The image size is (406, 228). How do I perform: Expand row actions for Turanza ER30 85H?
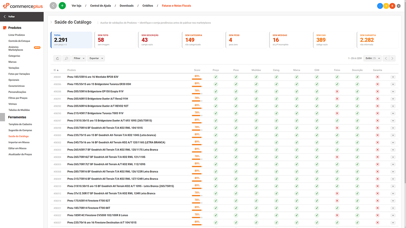pyautogui.click(x=393, y=84)
